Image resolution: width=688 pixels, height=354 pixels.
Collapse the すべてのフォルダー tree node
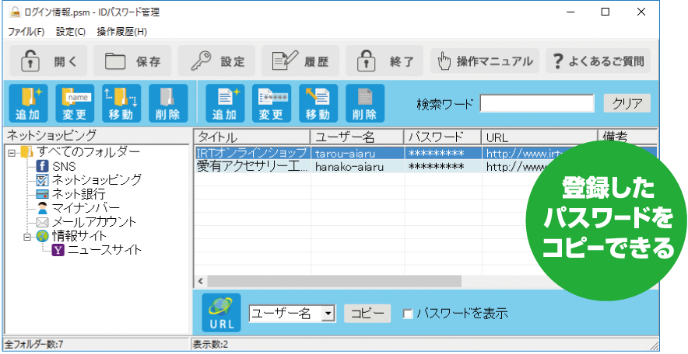[x=12, y=152]
